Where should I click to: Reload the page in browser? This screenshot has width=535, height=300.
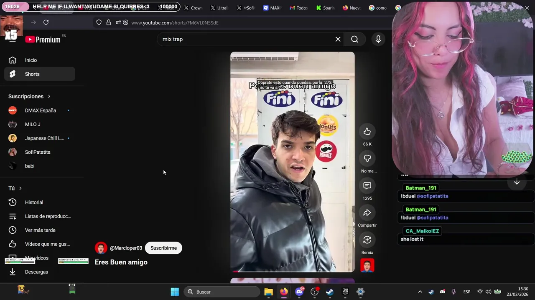[x=46, y=22]
